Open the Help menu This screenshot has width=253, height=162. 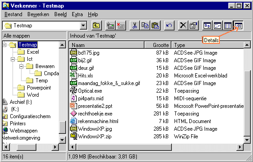point(93,14)
